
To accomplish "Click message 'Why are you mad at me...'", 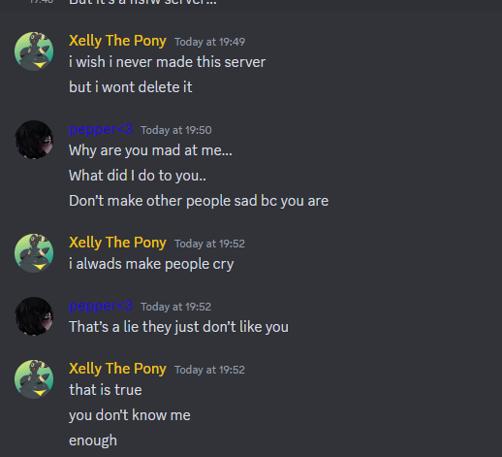I will 150,150.
